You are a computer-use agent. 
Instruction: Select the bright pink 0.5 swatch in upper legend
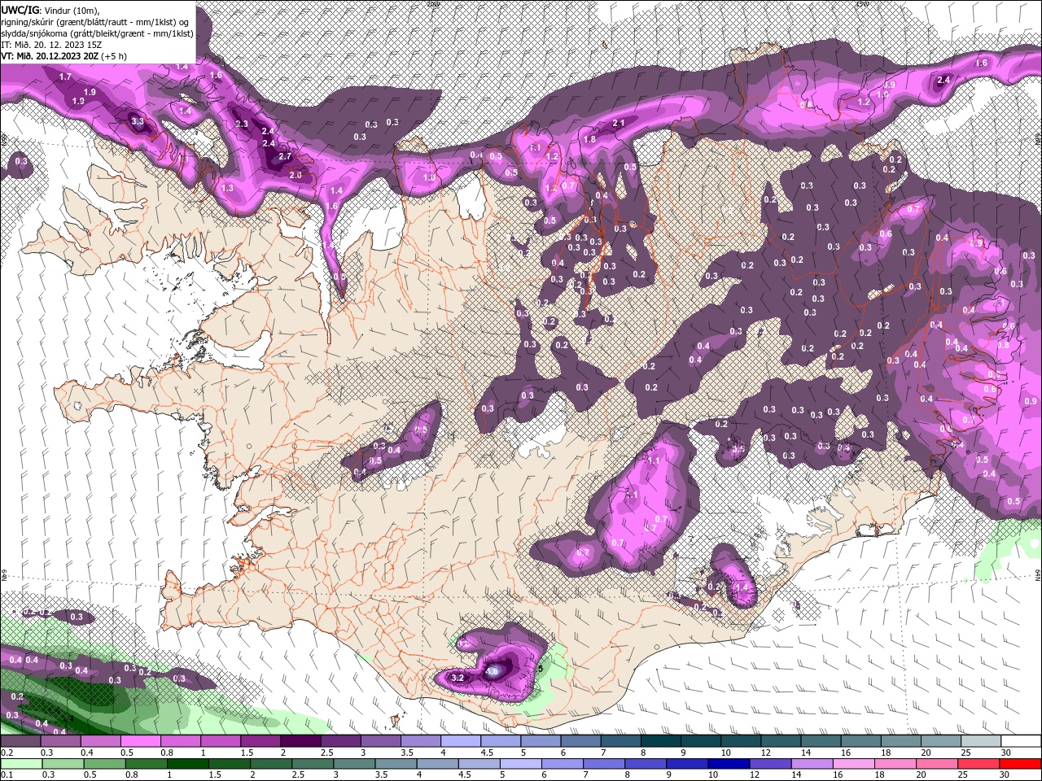pos(141,741)
